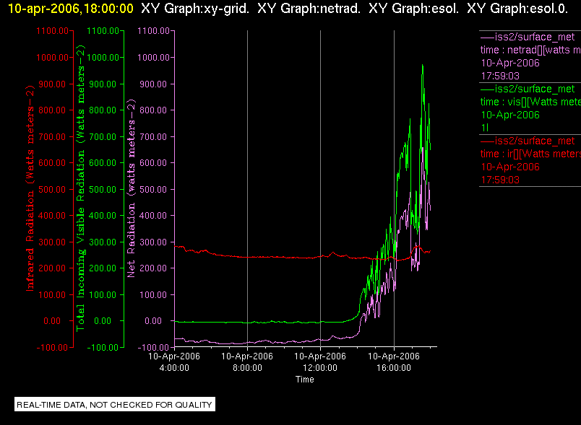The width and height of the screenshot is (581, 425).
Task: Click the 'XY Graph:esol.0.' title text
Action: [517, 8]
